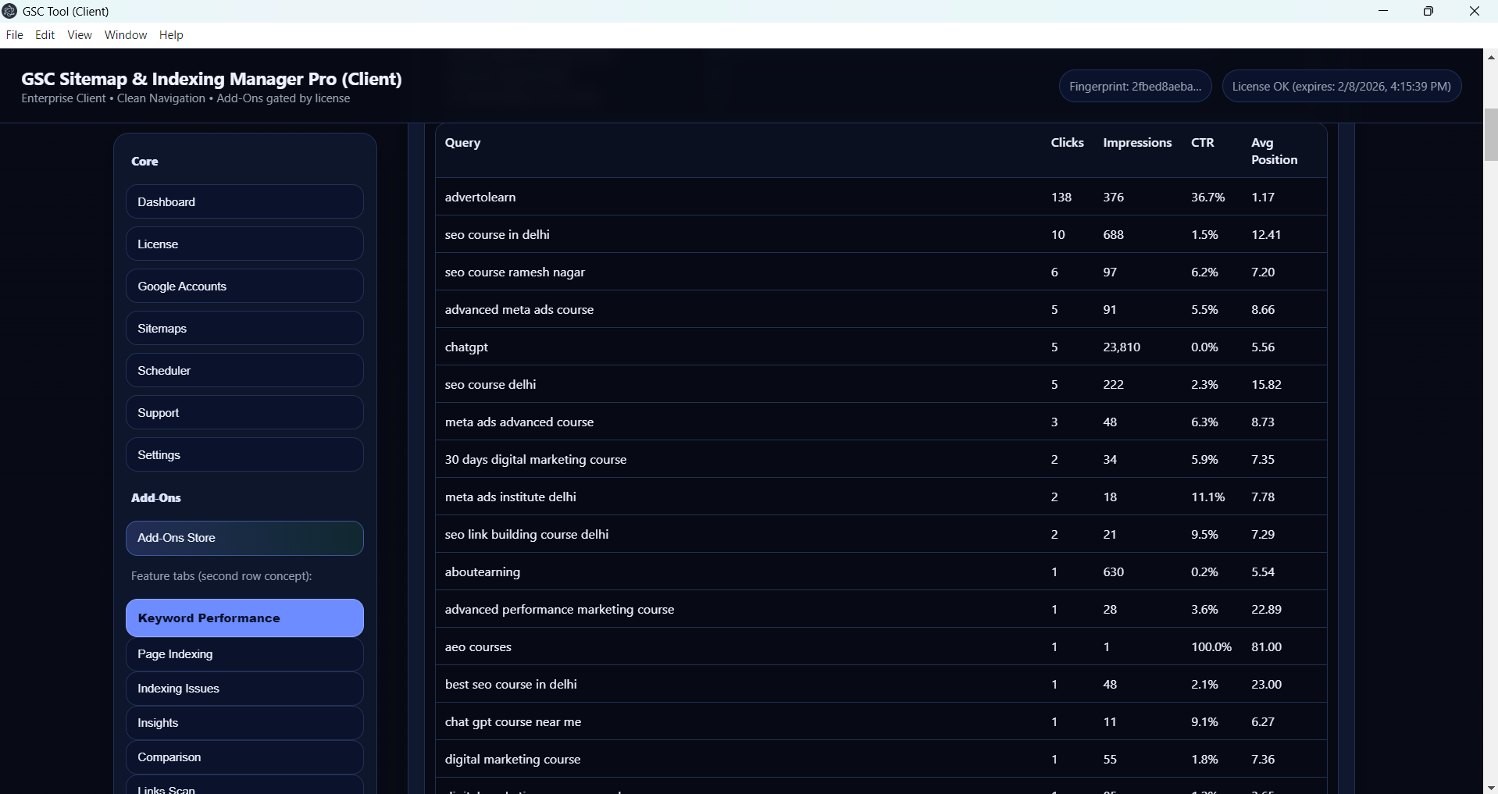
Task: Click the License OK status badge
Action: pos(1341,87)
